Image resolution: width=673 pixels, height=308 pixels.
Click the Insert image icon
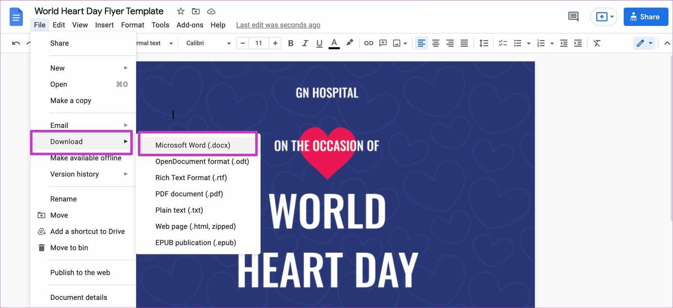coord(397,43)
